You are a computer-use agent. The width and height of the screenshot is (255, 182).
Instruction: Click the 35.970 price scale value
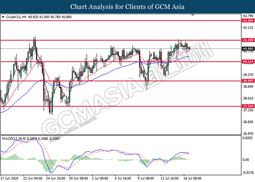(x=248, y=134)
